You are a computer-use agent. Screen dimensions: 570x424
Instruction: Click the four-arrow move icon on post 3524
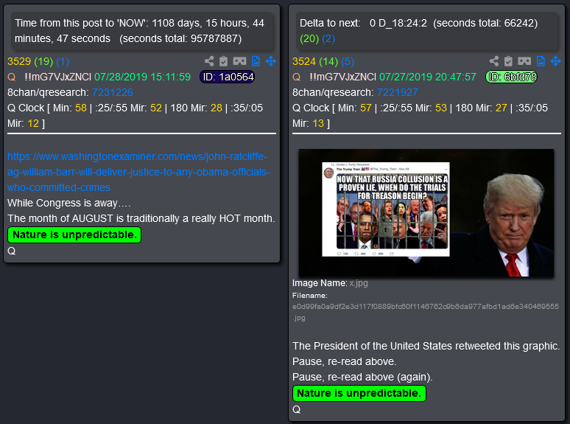pos(556,61)
